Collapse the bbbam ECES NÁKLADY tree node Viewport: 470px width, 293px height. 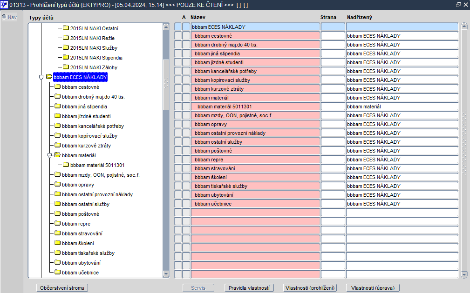41,77
